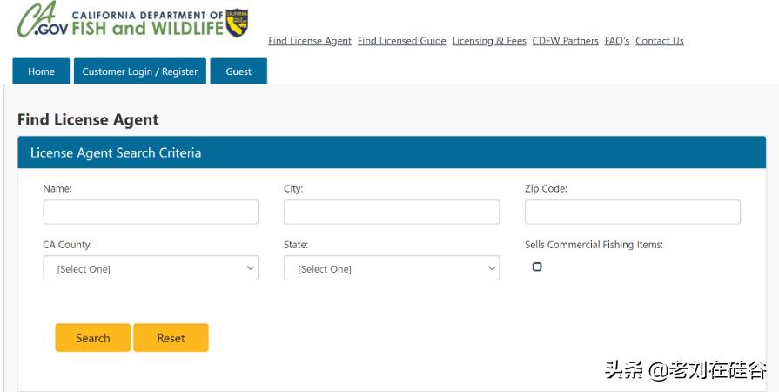
Task: Focus the Zip Code input field
Action: click(x=633, y=212)
